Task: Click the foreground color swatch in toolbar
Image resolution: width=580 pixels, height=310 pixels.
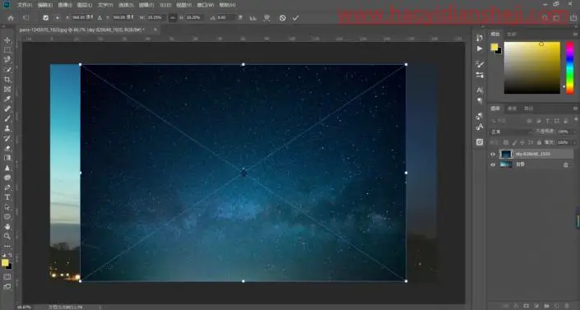Action: point(5,262)
